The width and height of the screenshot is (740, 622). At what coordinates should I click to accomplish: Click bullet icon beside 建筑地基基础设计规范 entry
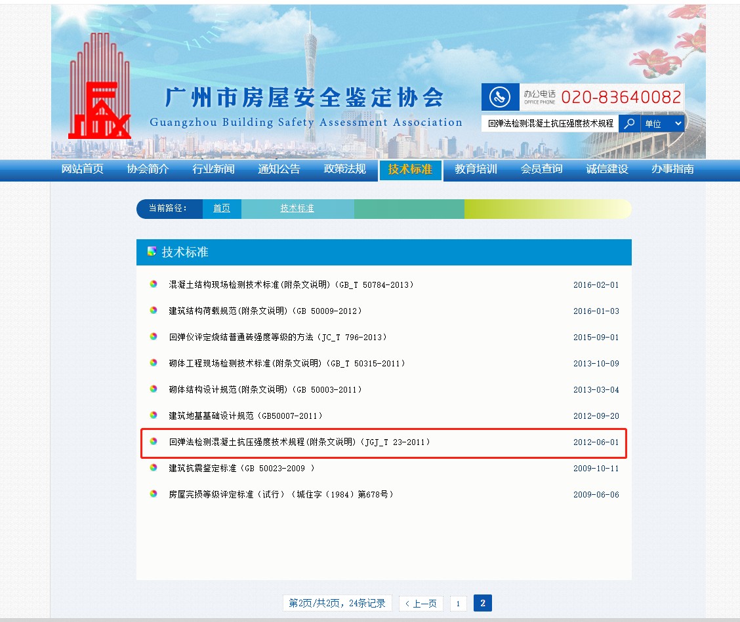(152, 416)
